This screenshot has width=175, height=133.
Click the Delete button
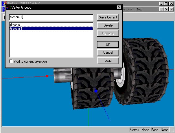(108, 25)
